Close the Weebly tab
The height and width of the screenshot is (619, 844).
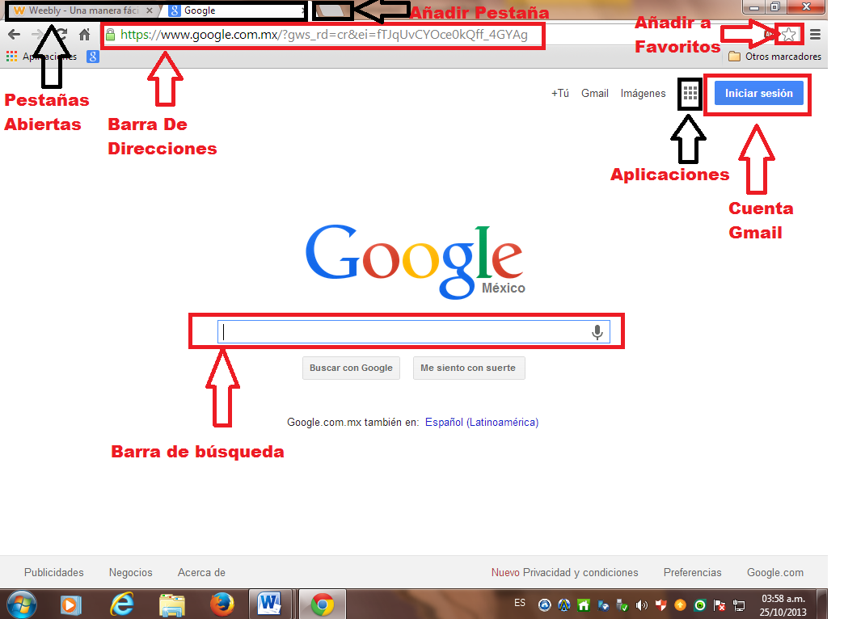(150, 11)
